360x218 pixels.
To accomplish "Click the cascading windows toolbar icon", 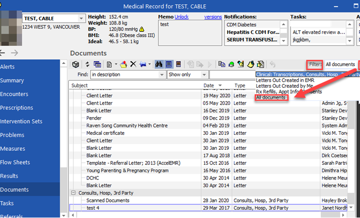I will [97, 65].
